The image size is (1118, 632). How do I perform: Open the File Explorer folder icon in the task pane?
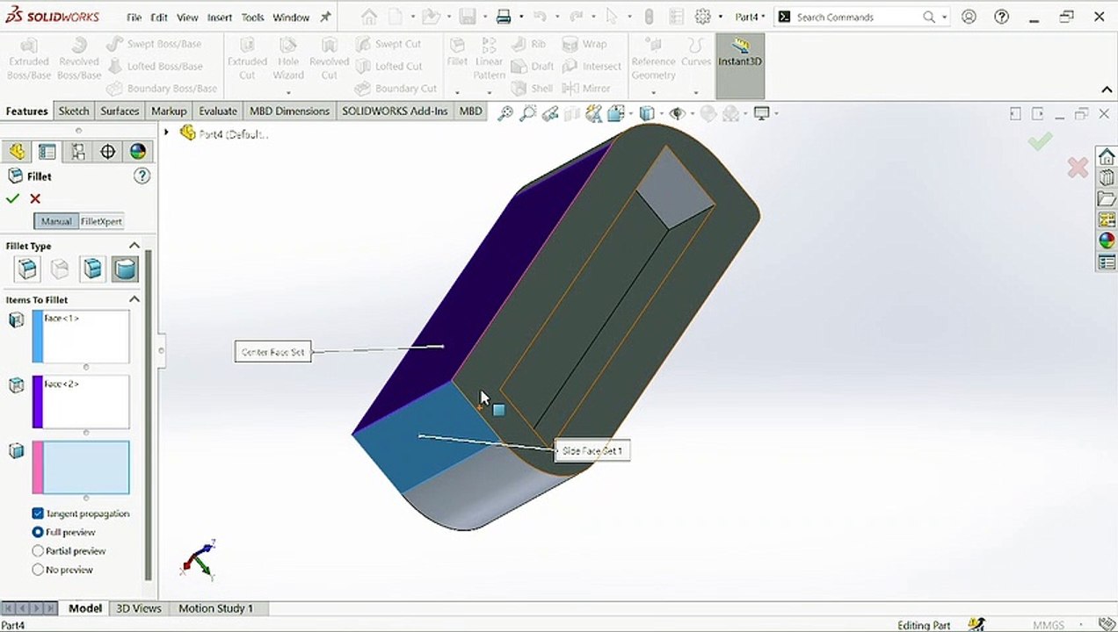[1107, 199]
